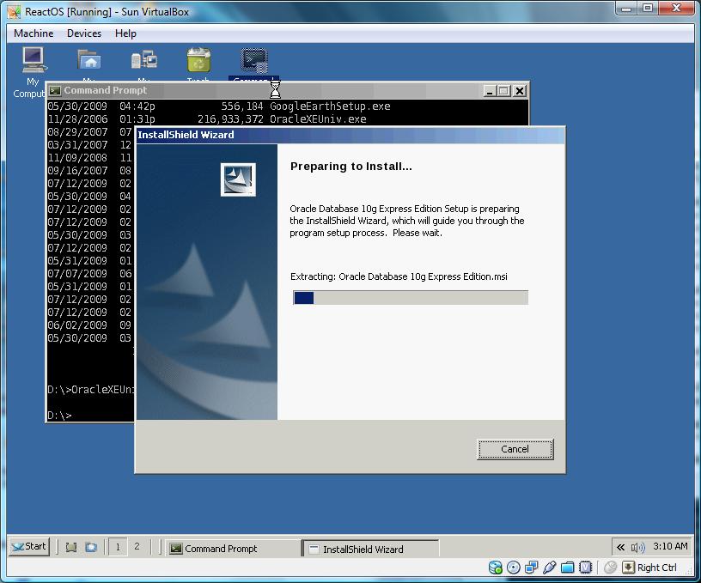Click the VirtualBox shared folders status icon
The image size is (701, 583).
(x=567, y=567)
